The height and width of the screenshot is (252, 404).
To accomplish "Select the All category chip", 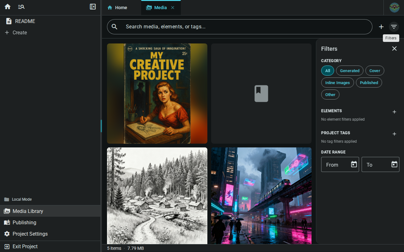I will tap(328, 71).
